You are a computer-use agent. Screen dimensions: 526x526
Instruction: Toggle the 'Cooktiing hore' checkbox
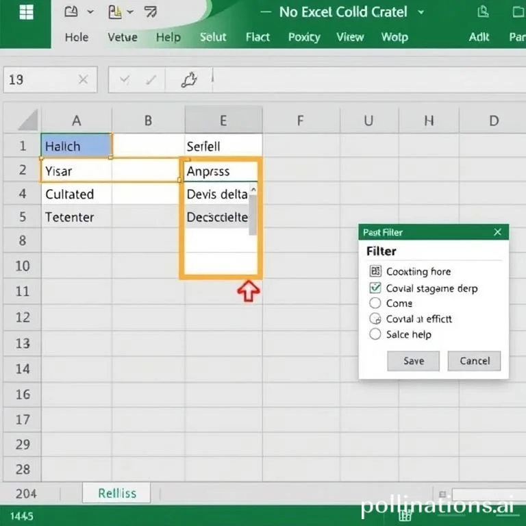pos(375,271)
